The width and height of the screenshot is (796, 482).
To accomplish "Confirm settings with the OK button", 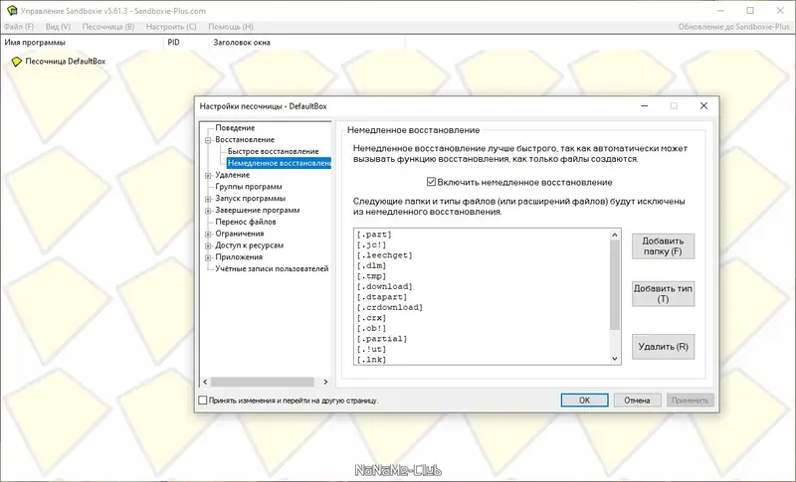I will (584, 400).
